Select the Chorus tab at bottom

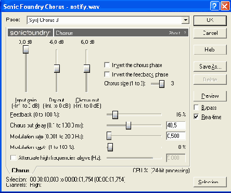(x=21, y=170)
